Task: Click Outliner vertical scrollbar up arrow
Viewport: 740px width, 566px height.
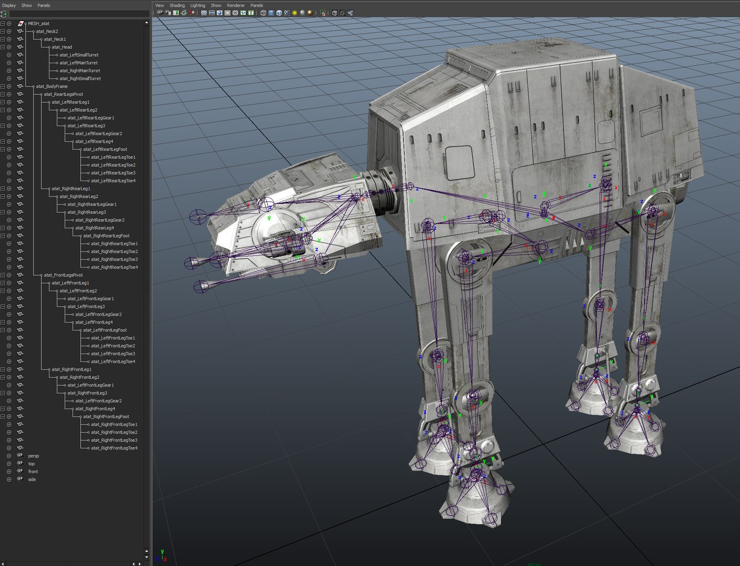Action: pyautogui.click(x=146, y=23)
